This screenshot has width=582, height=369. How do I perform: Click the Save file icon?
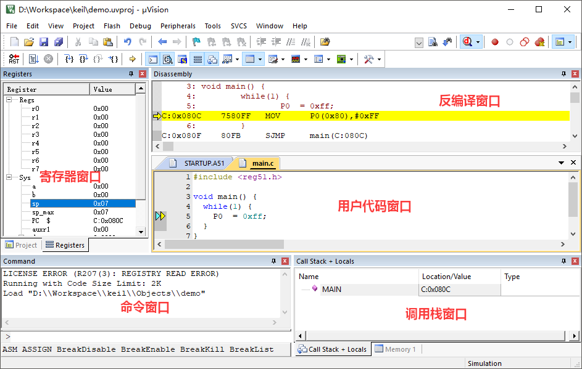tap(44, 42)
